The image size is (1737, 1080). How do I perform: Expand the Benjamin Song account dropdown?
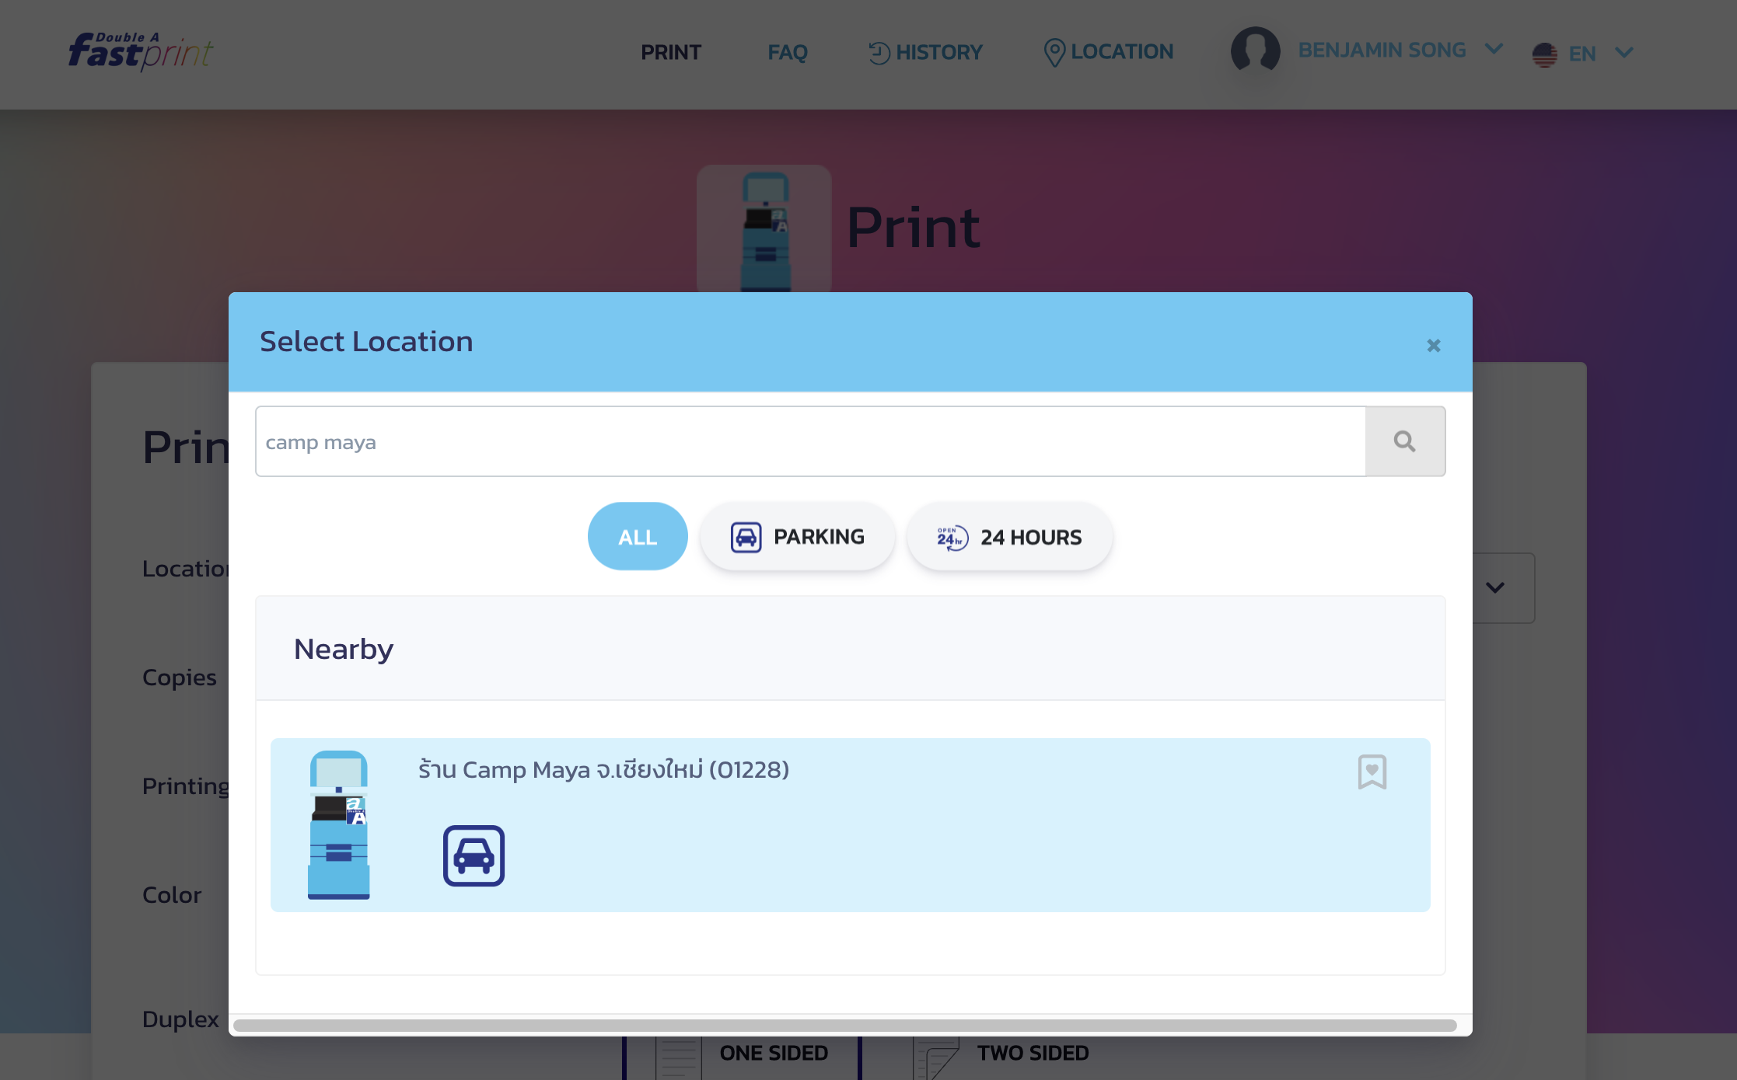1494,49
